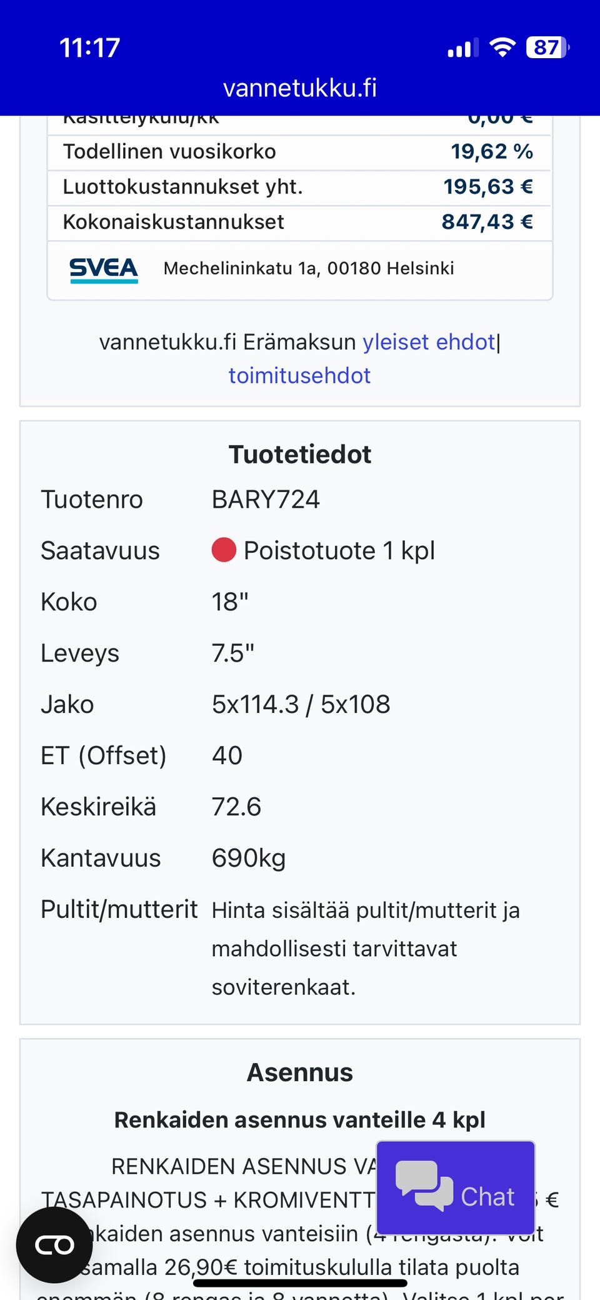600x1300 pixels.
Task: Click the Kokonaiskustannukset value 847,43 €
Action: (487, 222)
